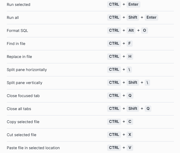Click the Shift key in Close all tabs row
Screen dimensions: 180x153
click(133, 109)
